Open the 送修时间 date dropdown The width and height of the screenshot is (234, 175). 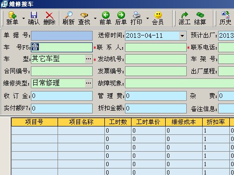coord(182,36)
